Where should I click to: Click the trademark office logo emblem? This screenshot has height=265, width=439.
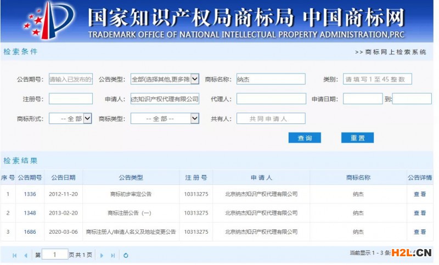click(x=49, y=20)
